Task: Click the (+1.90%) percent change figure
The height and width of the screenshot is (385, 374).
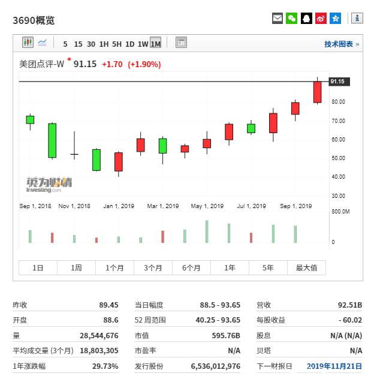Action: (x=144, y=64)
